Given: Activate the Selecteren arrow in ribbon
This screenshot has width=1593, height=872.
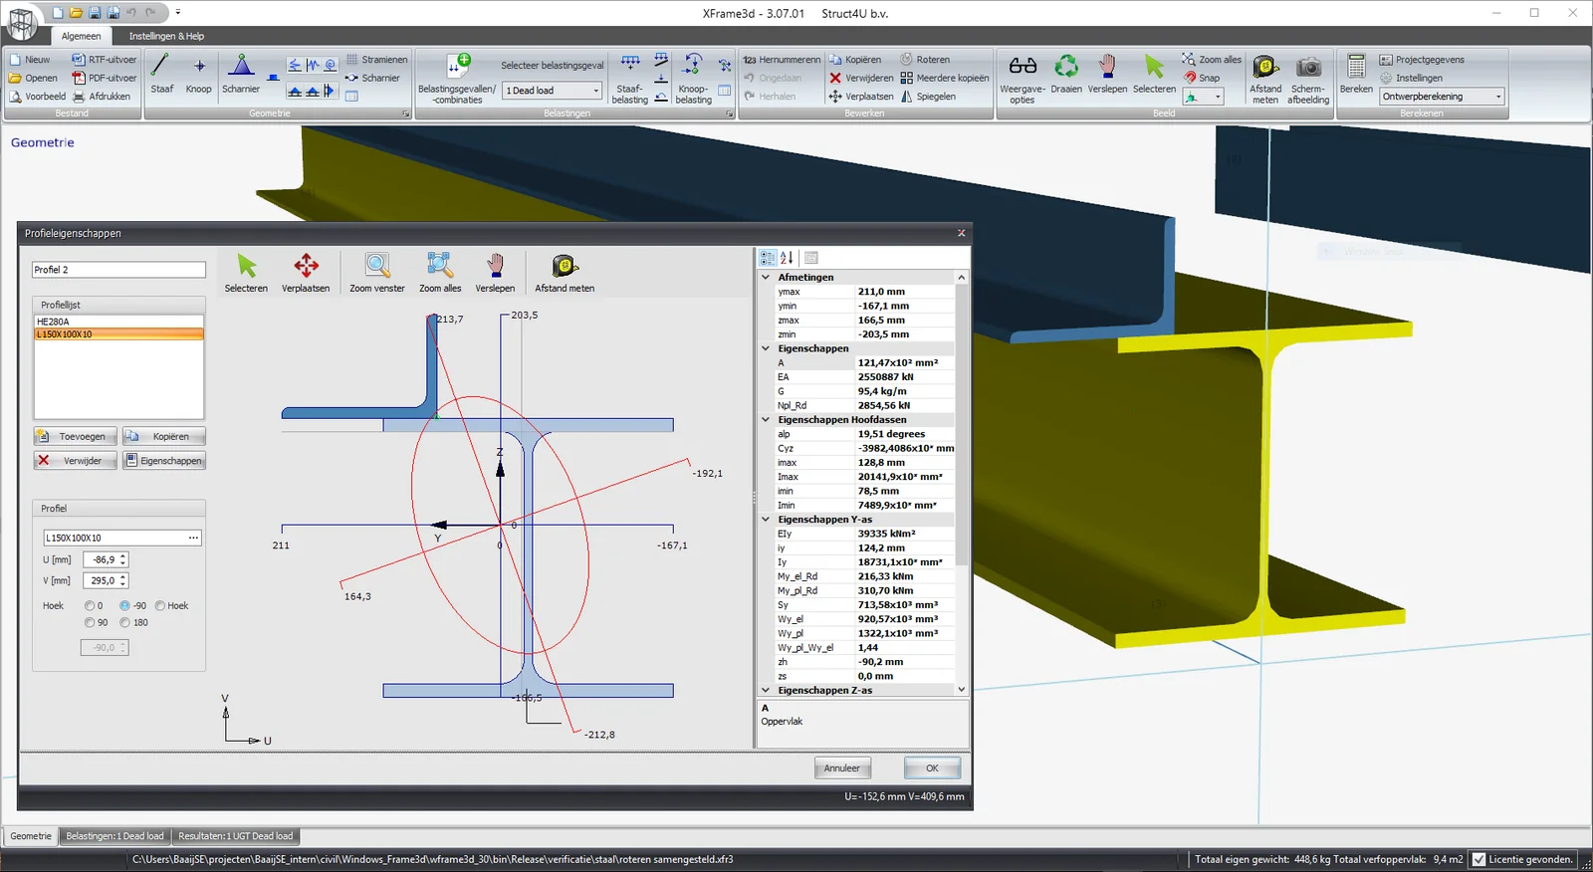Looking at the screenshot, I should 1154,74.
